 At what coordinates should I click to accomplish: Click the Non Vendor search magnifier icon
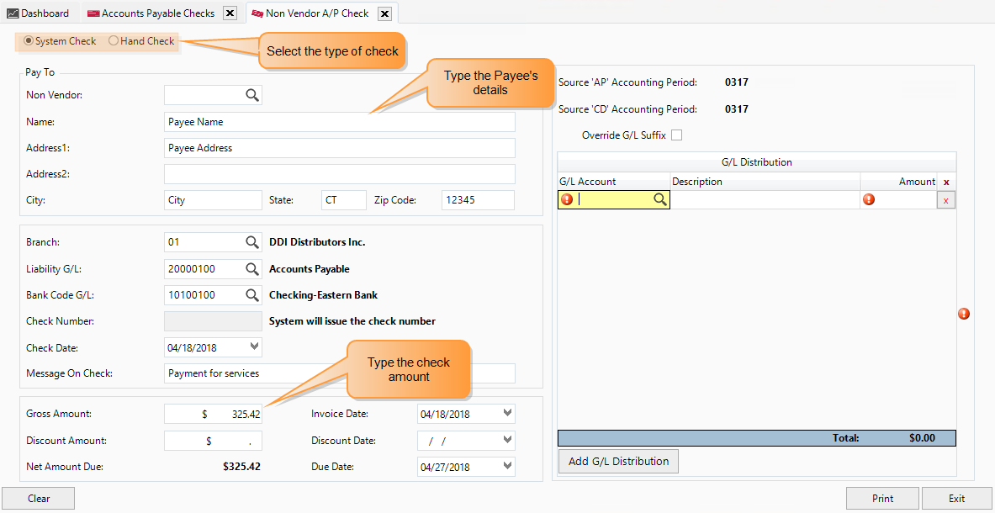(252, 95)
